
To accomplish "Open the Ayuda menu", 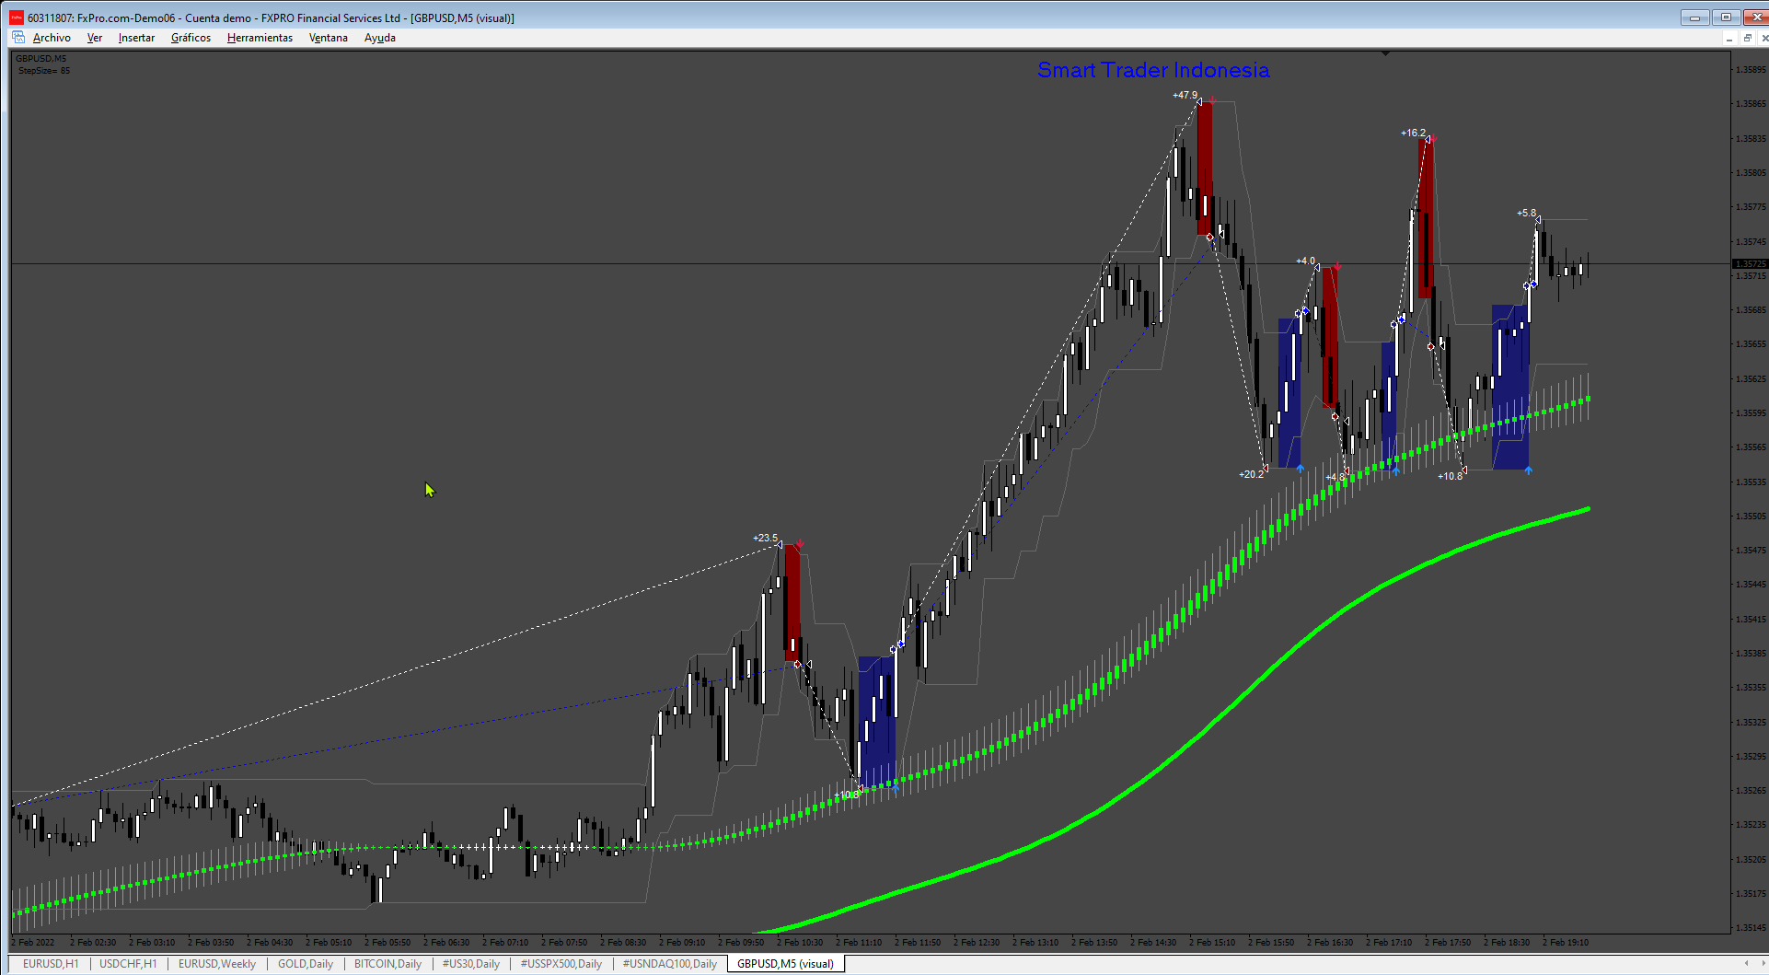I will [380, 38].
